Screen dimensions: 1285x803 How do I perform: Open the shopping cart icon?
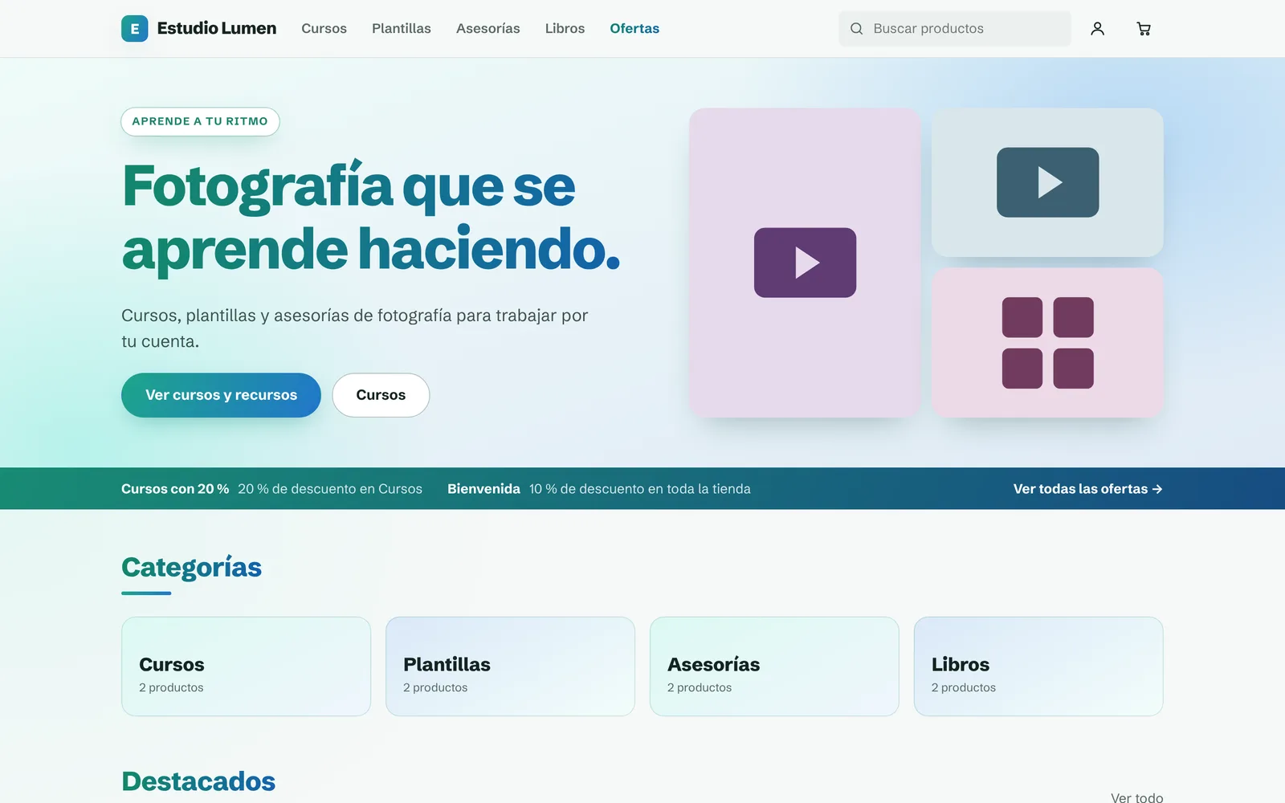[1144, 29]
